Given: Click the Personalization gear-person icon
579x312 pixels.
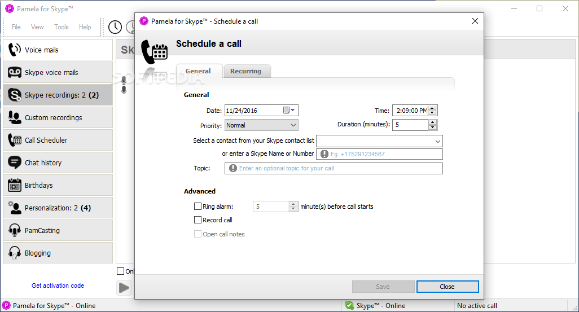Looking at the screenshot, I should pos(15,208).
